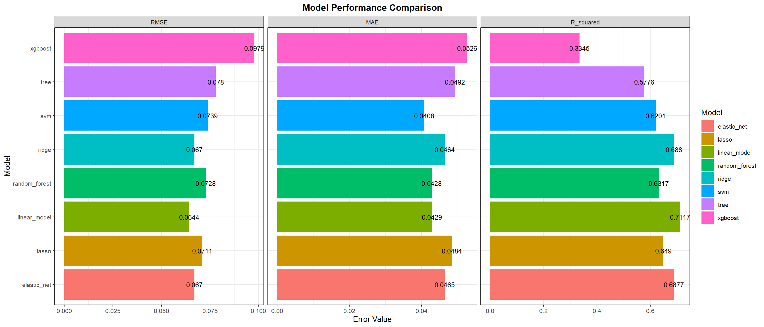This screenshot has height=327, width=764.
Task: Click the Model Performance Comparison title
Action: pos(372,8)
